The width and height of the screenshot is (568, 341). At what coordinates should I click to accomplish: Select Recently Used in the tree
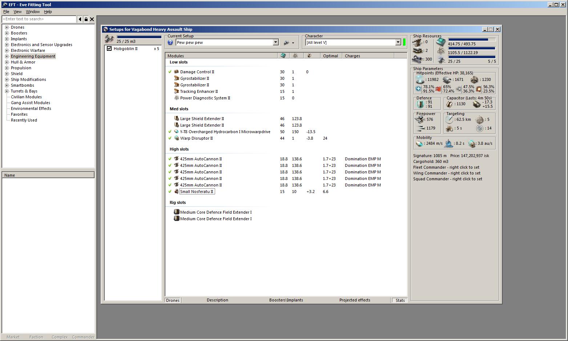[x=24, y=120]
